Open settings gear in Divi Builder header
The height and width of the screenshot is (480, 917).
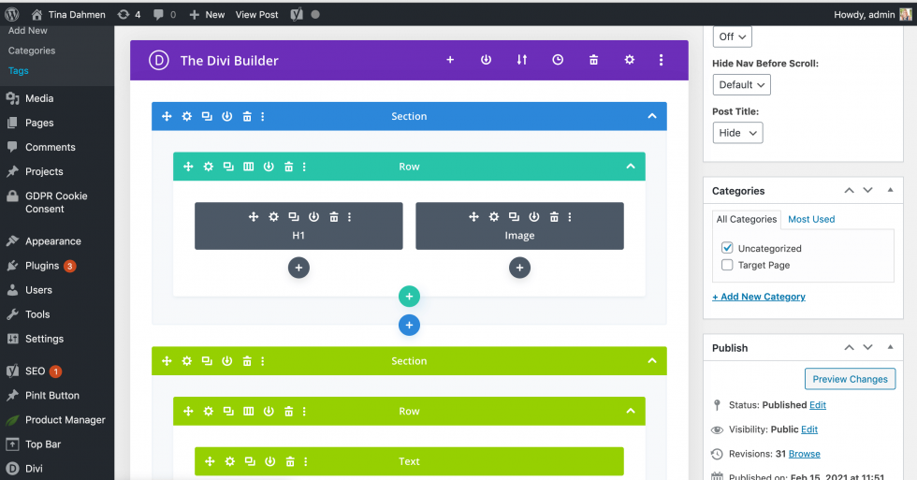click(629, 60)
